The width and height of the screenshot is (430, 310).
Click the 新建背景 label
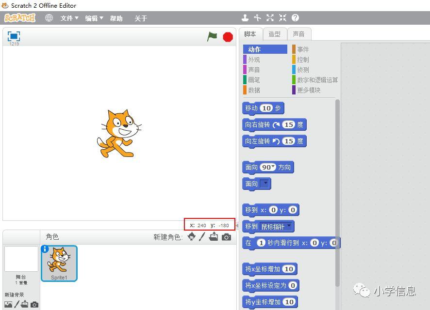[x=14, y=294]
